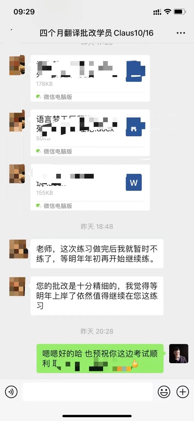Focus the message text input field
This screenshot has width=194, height=421.
point(88,392)
